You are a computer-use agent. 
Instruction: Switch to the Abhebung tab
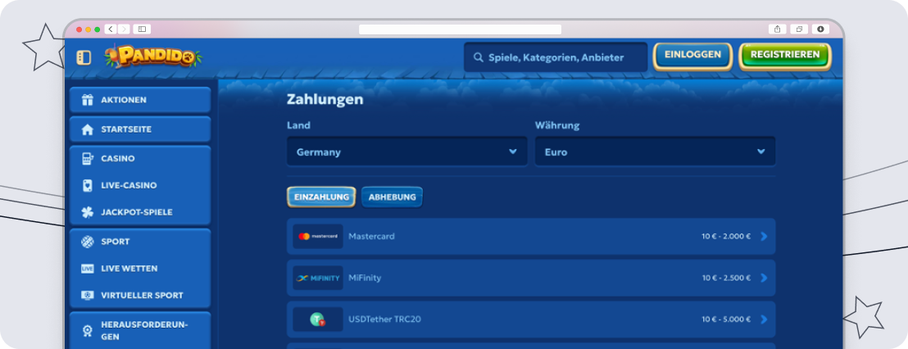(392, 197)
